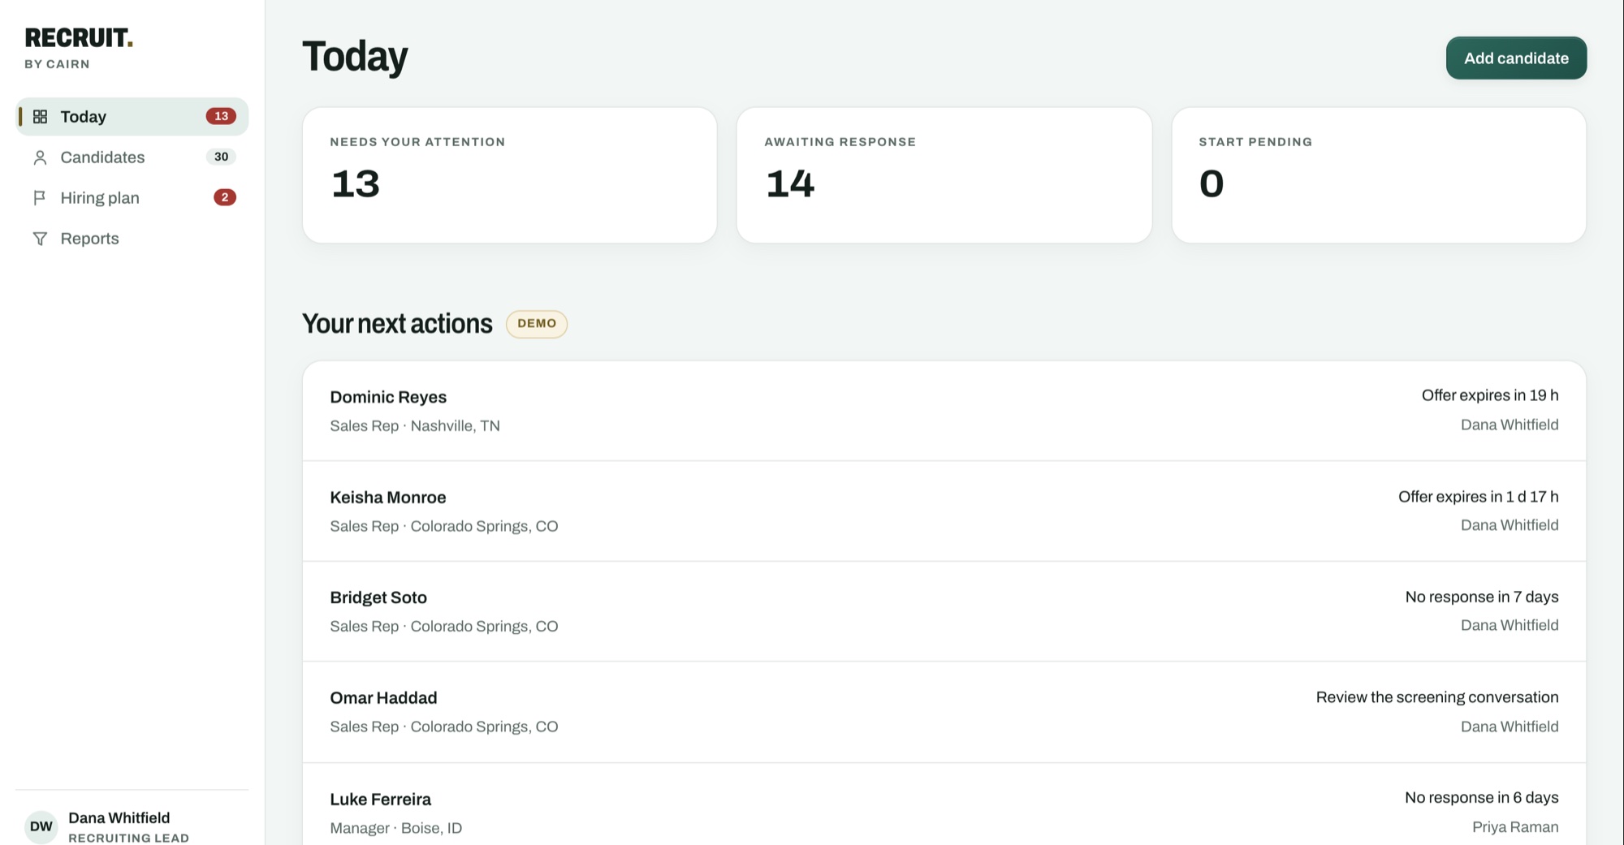Click the DW avatar circle
The image size is (1624, 845).
click(41, 826)
